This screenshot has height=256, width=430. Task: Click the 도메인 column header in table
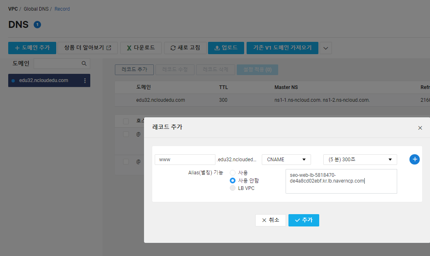pyautogui.click(x=144, y=87)
